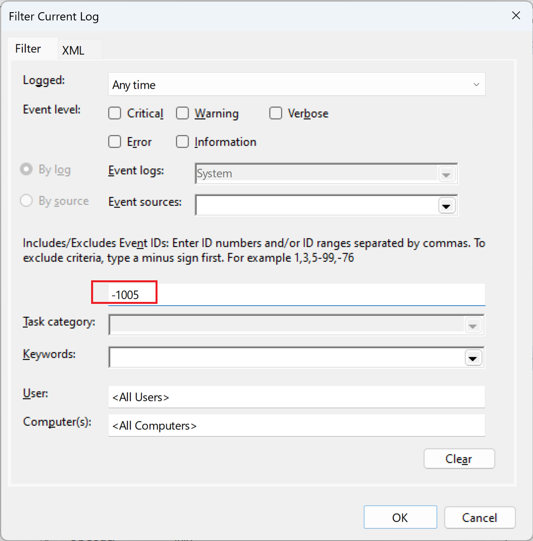
Task: Enable the Warning event level
Action: click(x=182, y=113)
